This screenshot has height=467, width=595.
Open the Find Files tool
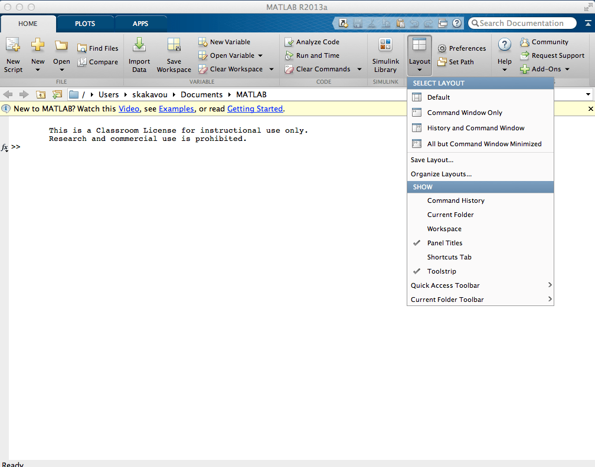point(98,48)
